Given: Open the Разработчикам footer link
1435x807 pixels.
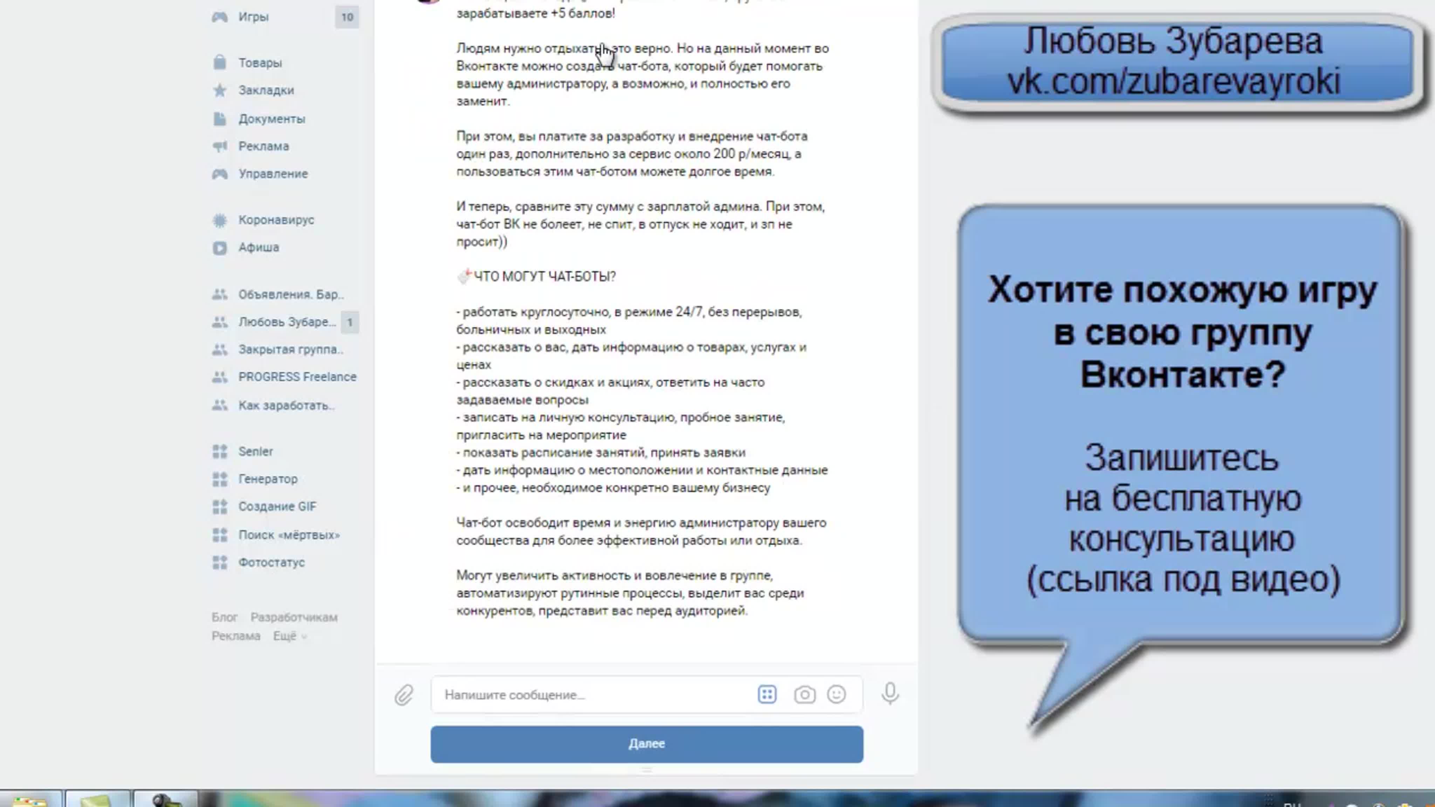Looking at the screenshot, I should [x=294, y=617].
